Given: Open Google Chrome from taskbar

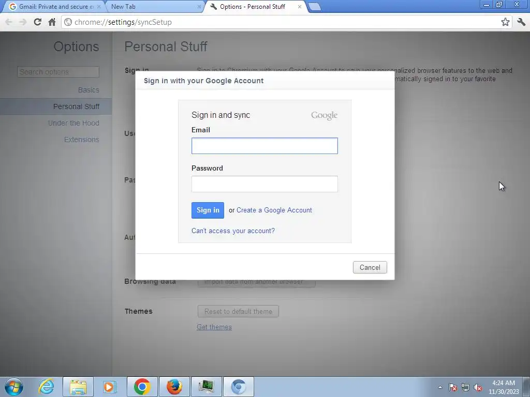Looking at the screenshot, I should (x=142, y=387).
